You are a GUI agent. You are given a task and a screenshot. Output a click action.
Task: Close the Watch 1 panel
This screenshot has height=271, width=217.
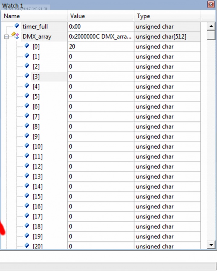click(211, 5)
